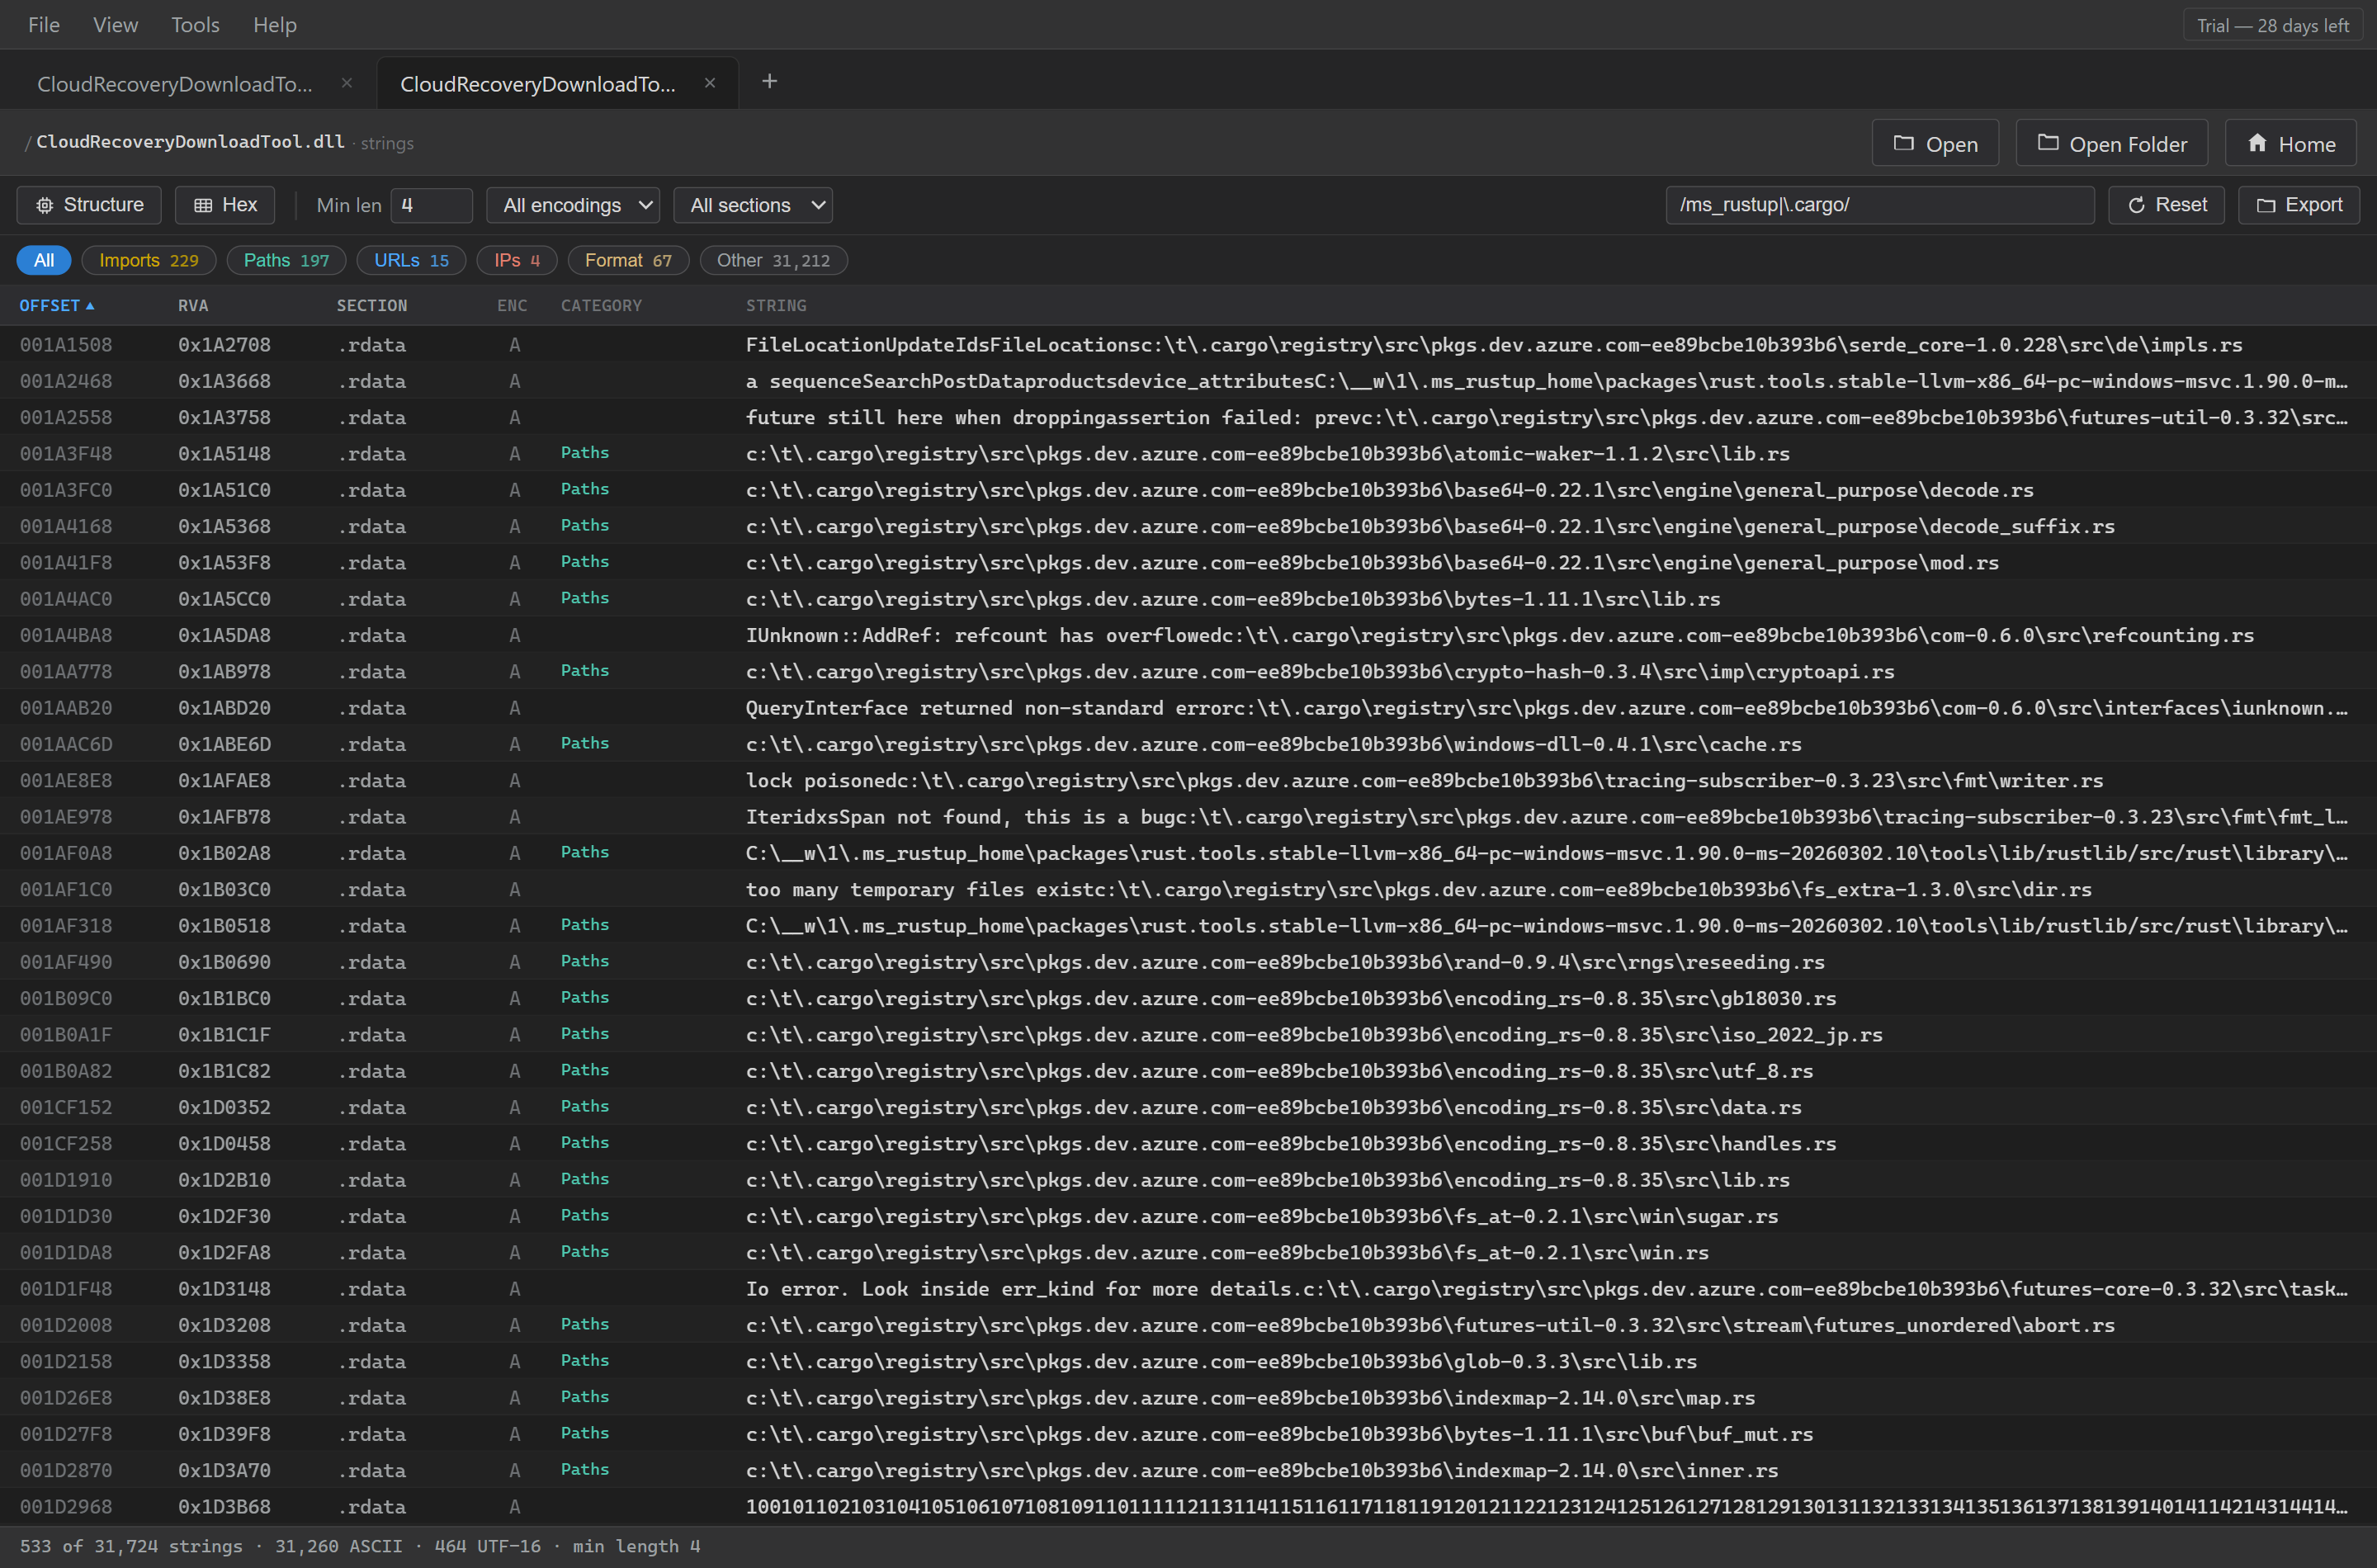This screenshot has height=1568, width=2377.
Task: Open the Help menu
Action: tap(275, 25)
